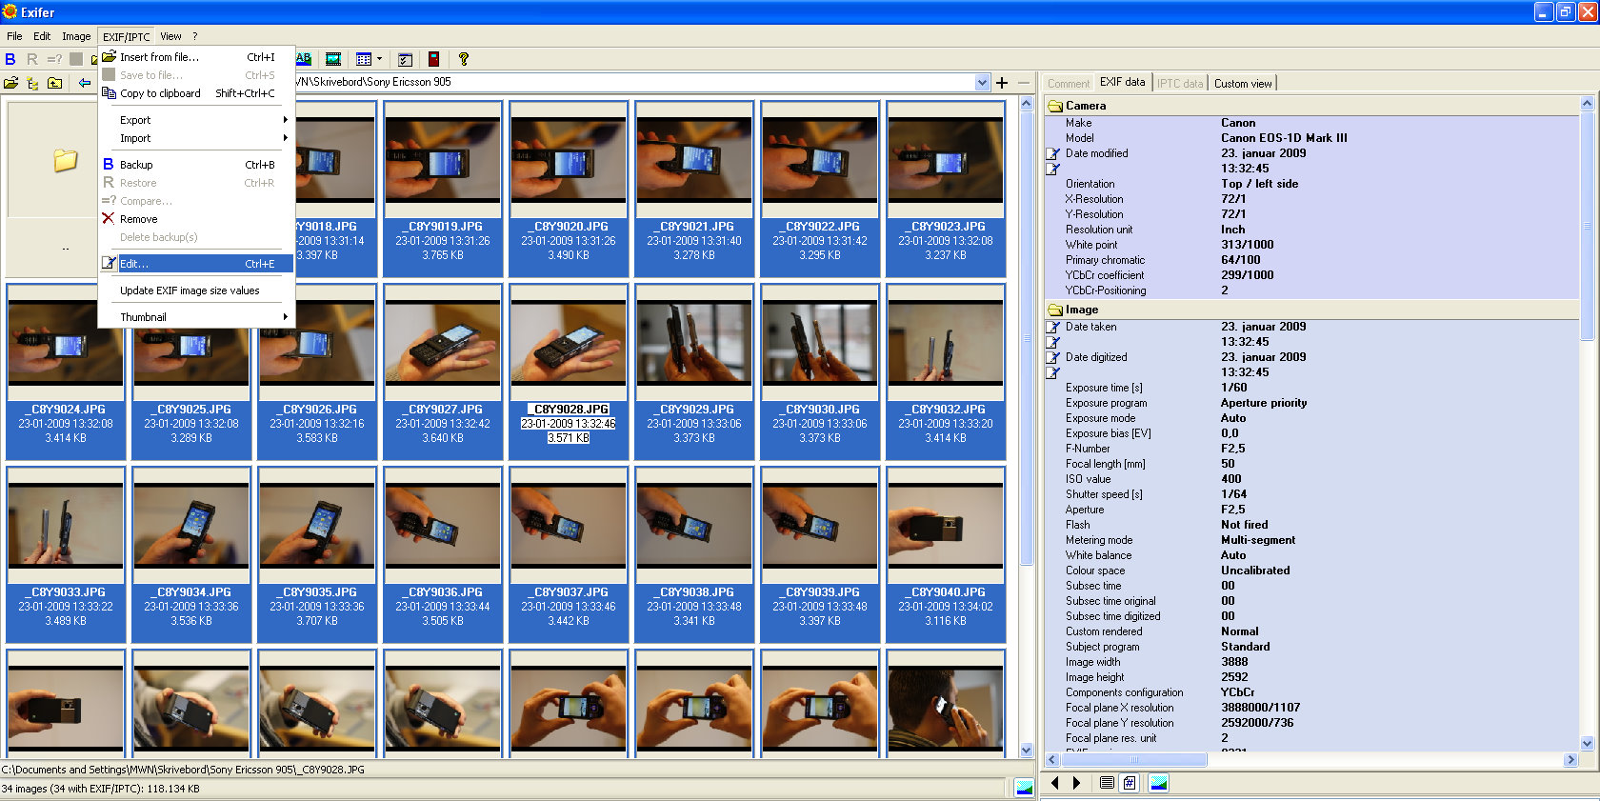The height and width of the screenshot is (801, 1600).
Task: Click the filmstrip thumbnail view toolbar icon
Action: click(333, 59)
